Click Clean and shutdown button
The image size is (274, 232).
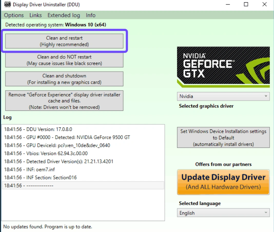point(64,79)
